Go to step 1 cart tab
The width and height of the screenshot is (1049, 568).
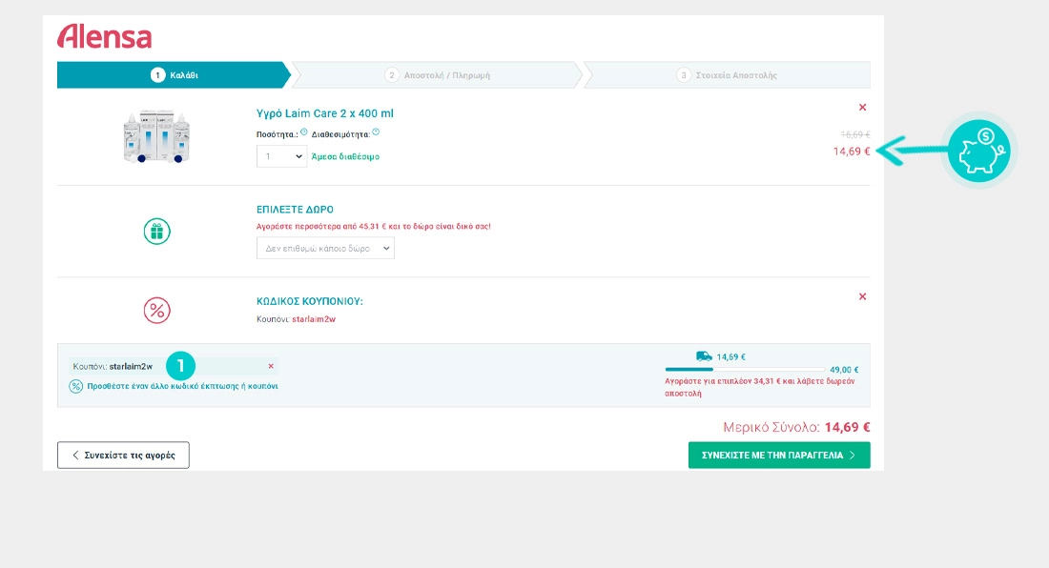(174, 74)
